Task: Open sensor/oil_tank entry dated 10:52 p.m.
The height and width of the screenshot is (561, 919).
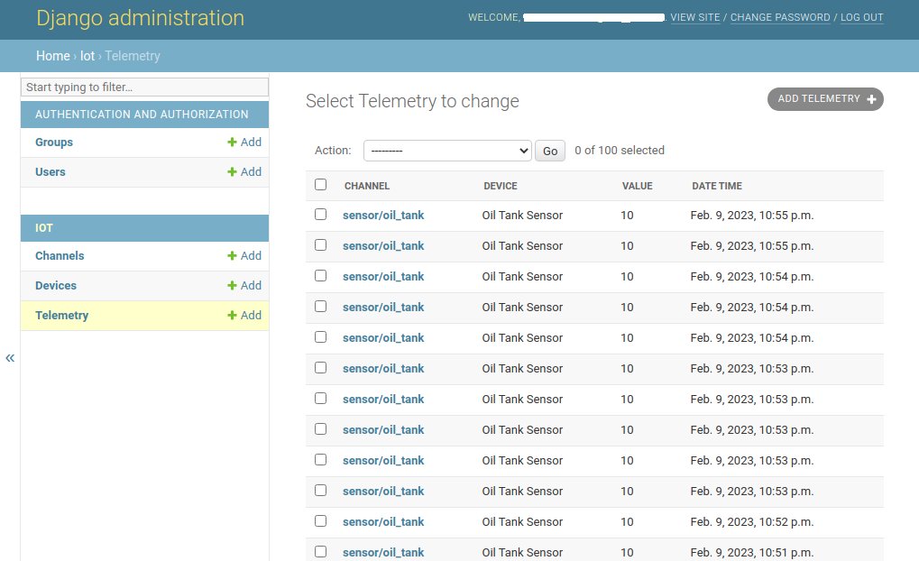Action: (383, 521)
